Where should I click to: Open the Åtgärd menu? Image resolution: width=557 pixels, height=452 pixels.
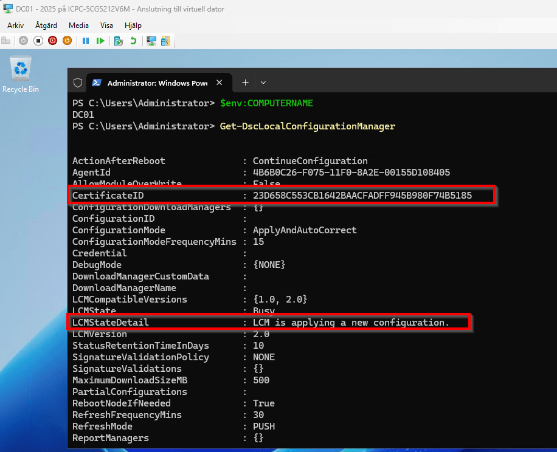click(x=46, y=26)
